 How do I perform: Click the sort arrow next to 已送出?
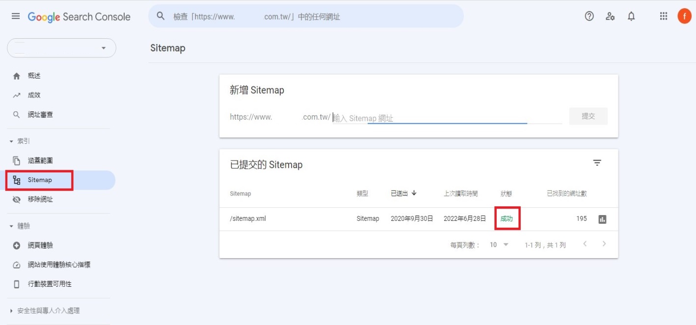414,193
